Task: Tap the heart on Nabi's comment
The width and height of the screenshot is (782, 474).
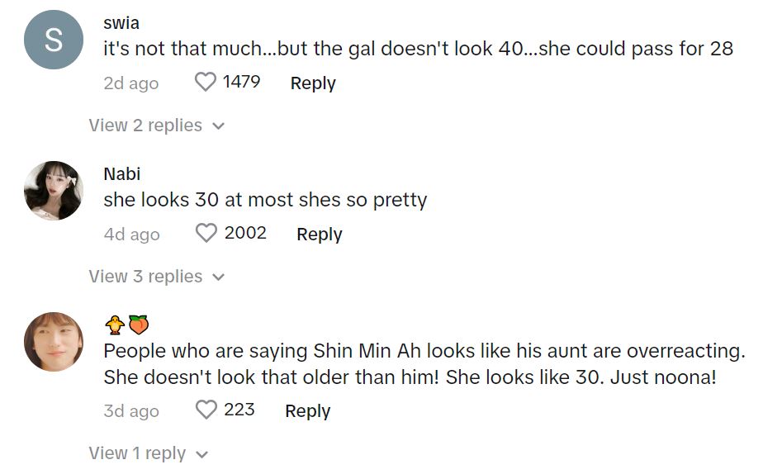Action: click(x=206, y=234)
